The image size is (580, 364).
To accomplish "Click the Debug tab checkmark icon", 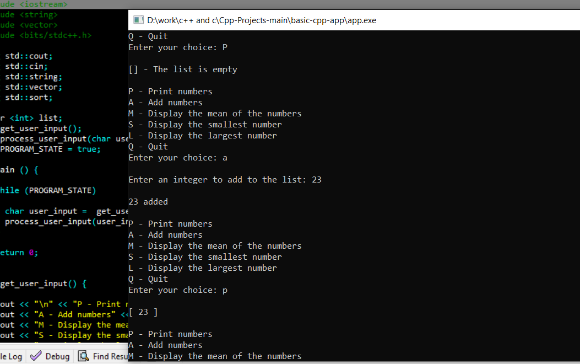I will [35, 356].
